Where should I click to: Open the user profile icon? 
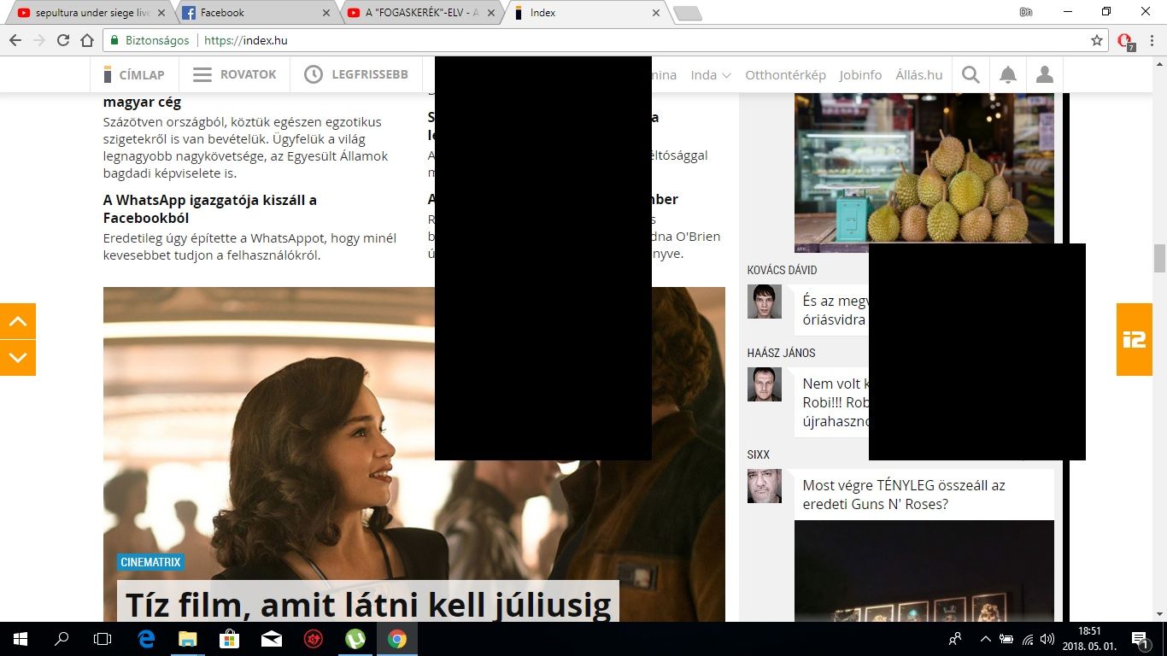1045,75
